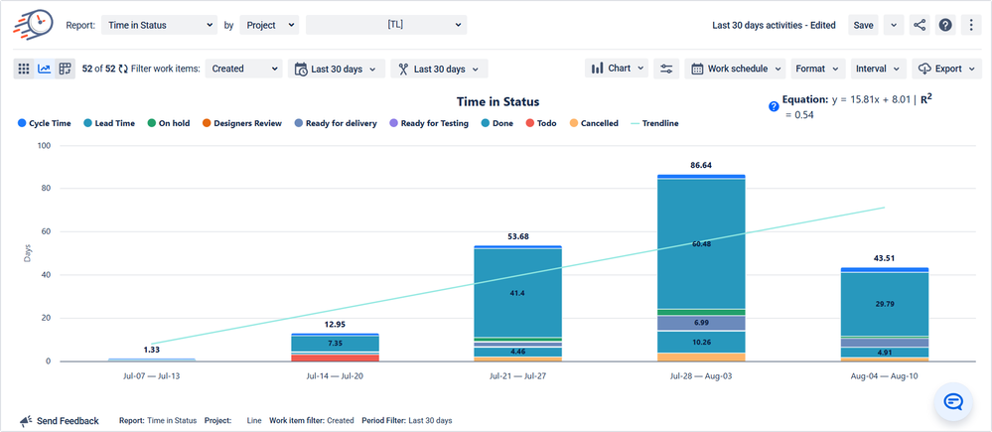This screenshot has width=992, height=432.
Task: Open the Format dropdown
Action: [818, 69]
